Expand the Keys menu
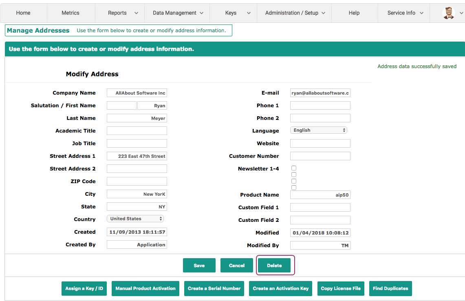 233,13
